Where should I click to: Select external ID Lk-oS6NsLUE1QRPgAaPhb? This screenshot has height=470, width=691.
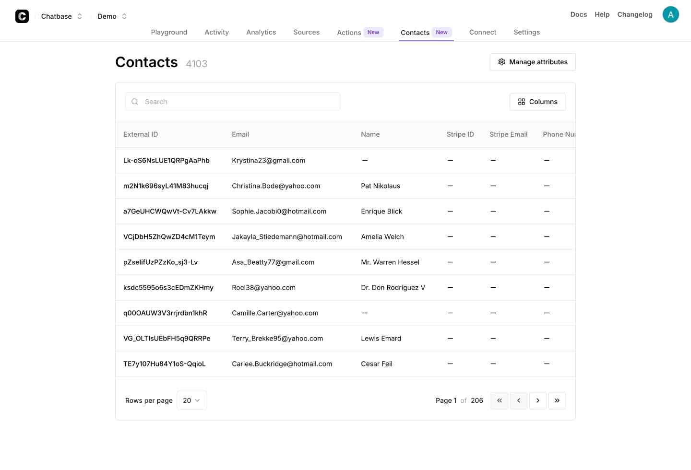click(167, 160)
